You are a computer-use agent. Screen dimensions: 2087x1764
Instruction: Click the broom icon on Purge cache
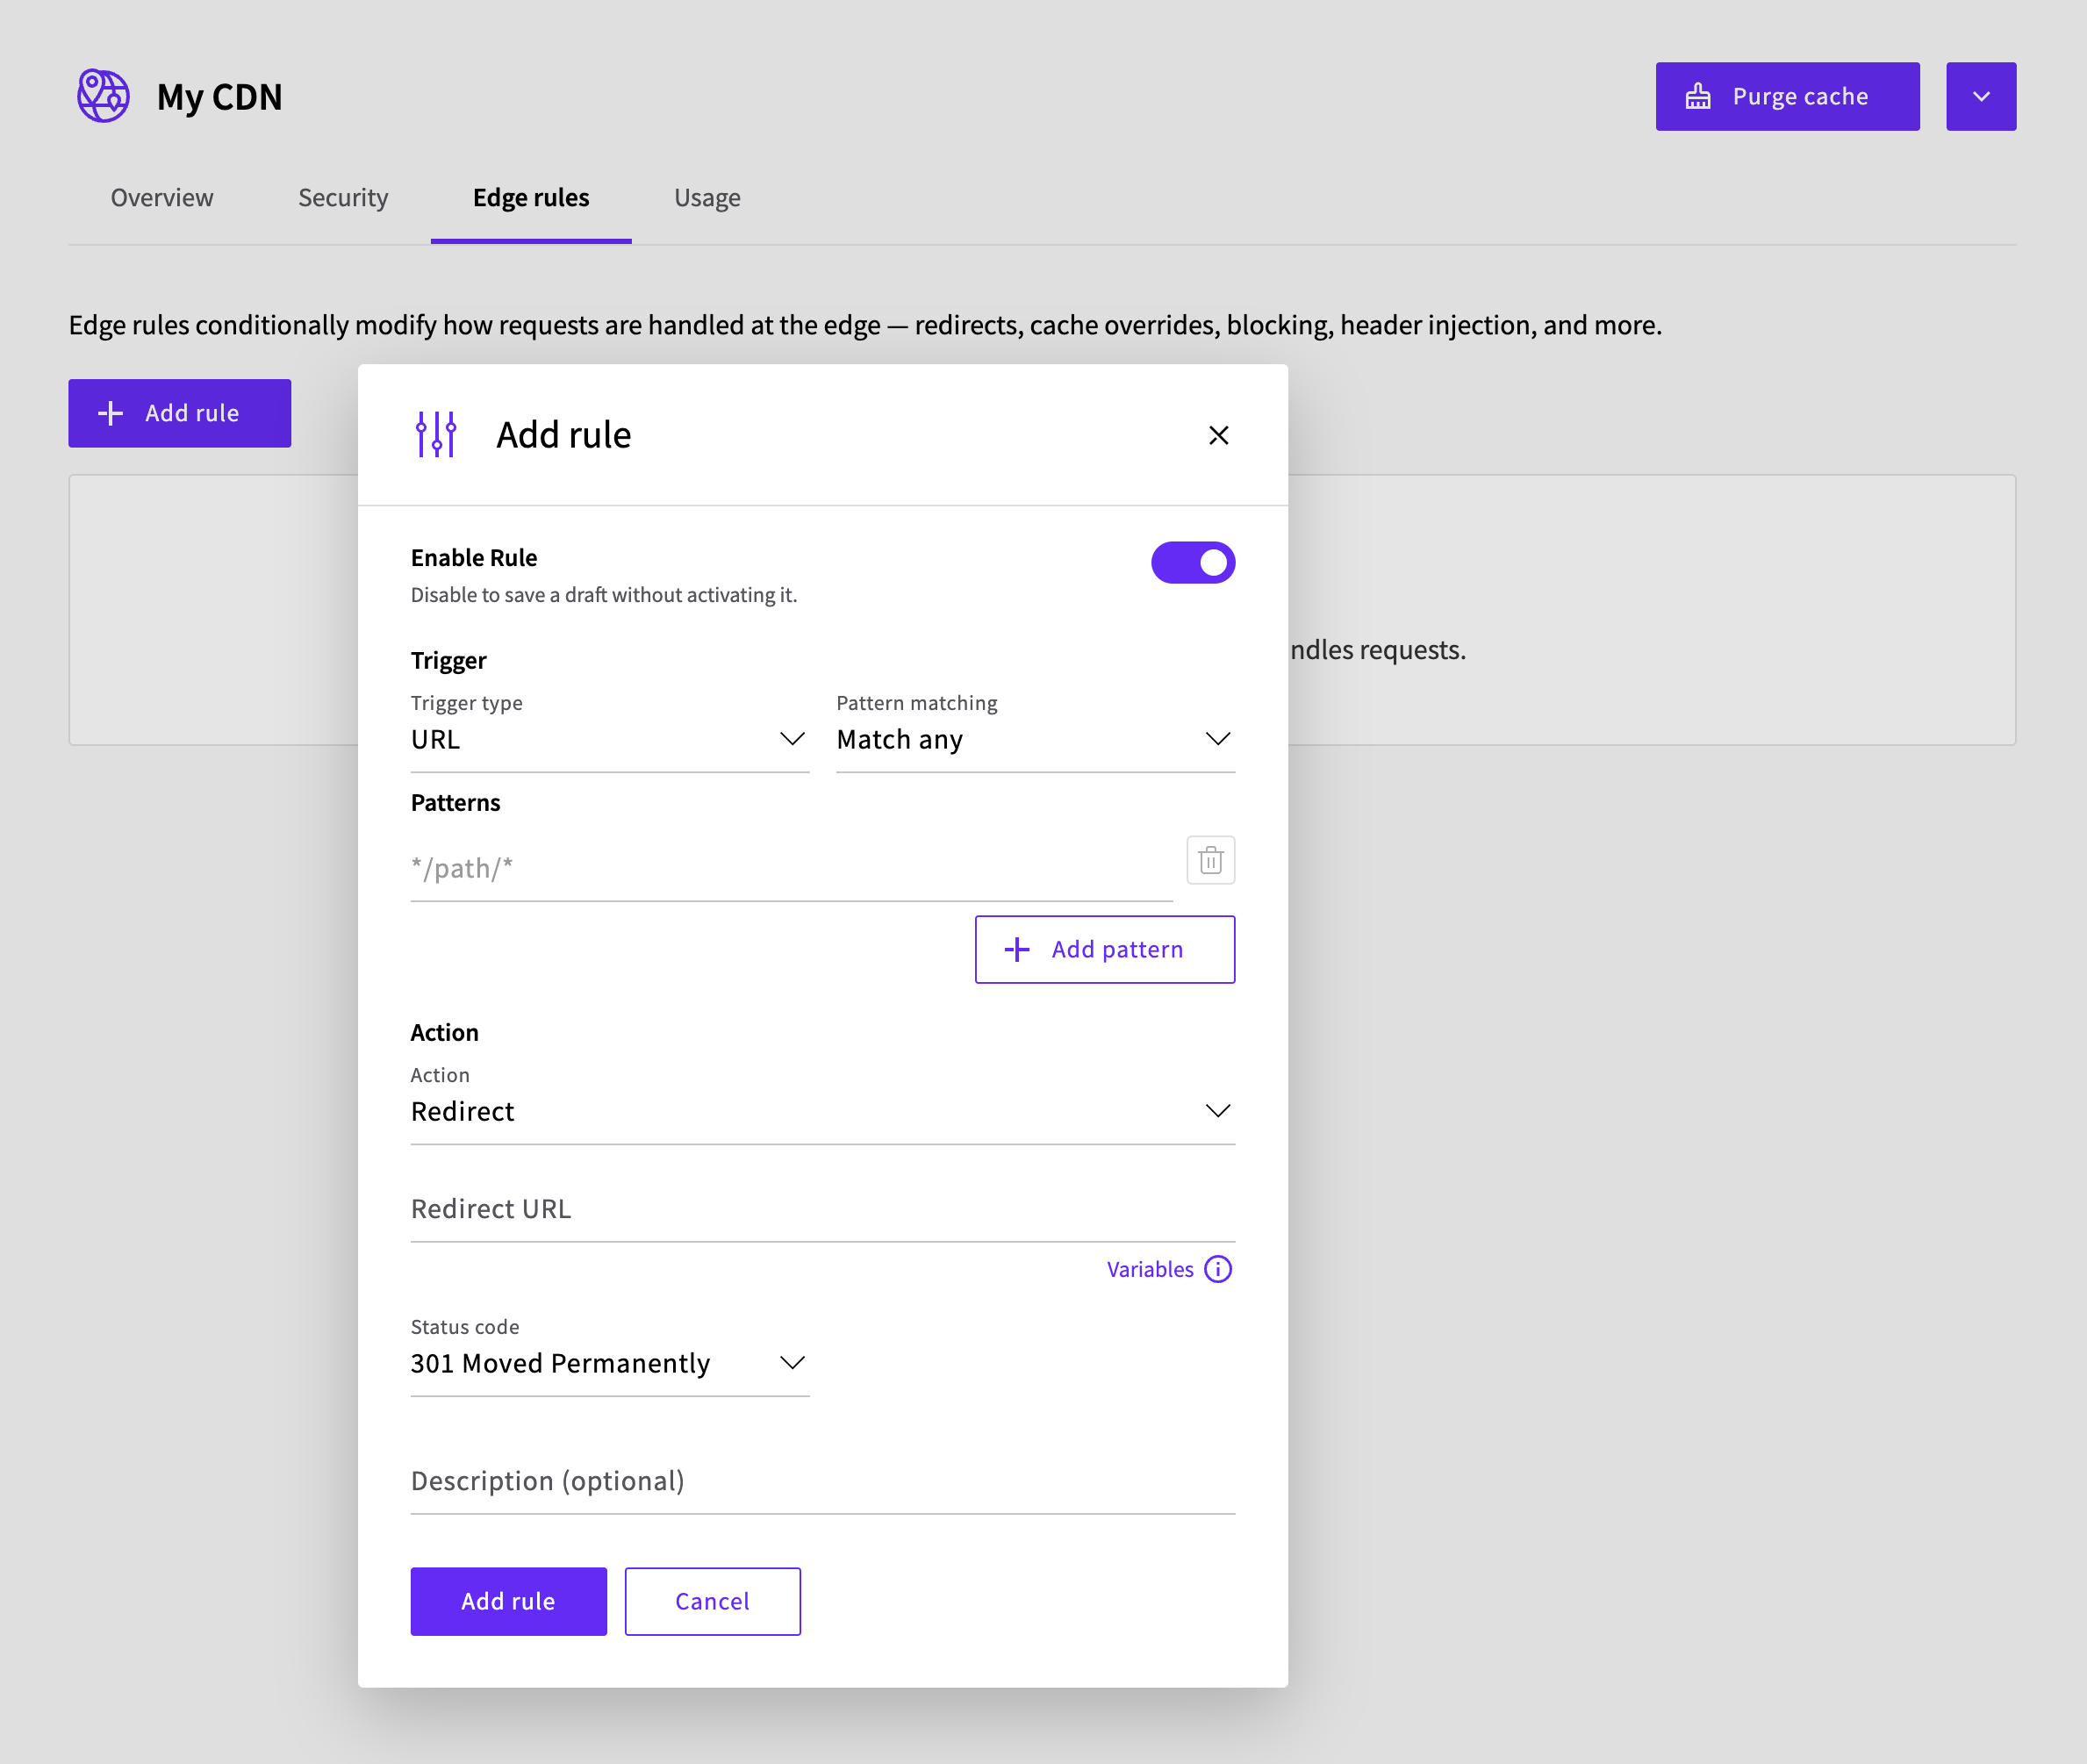(1697, 96)
